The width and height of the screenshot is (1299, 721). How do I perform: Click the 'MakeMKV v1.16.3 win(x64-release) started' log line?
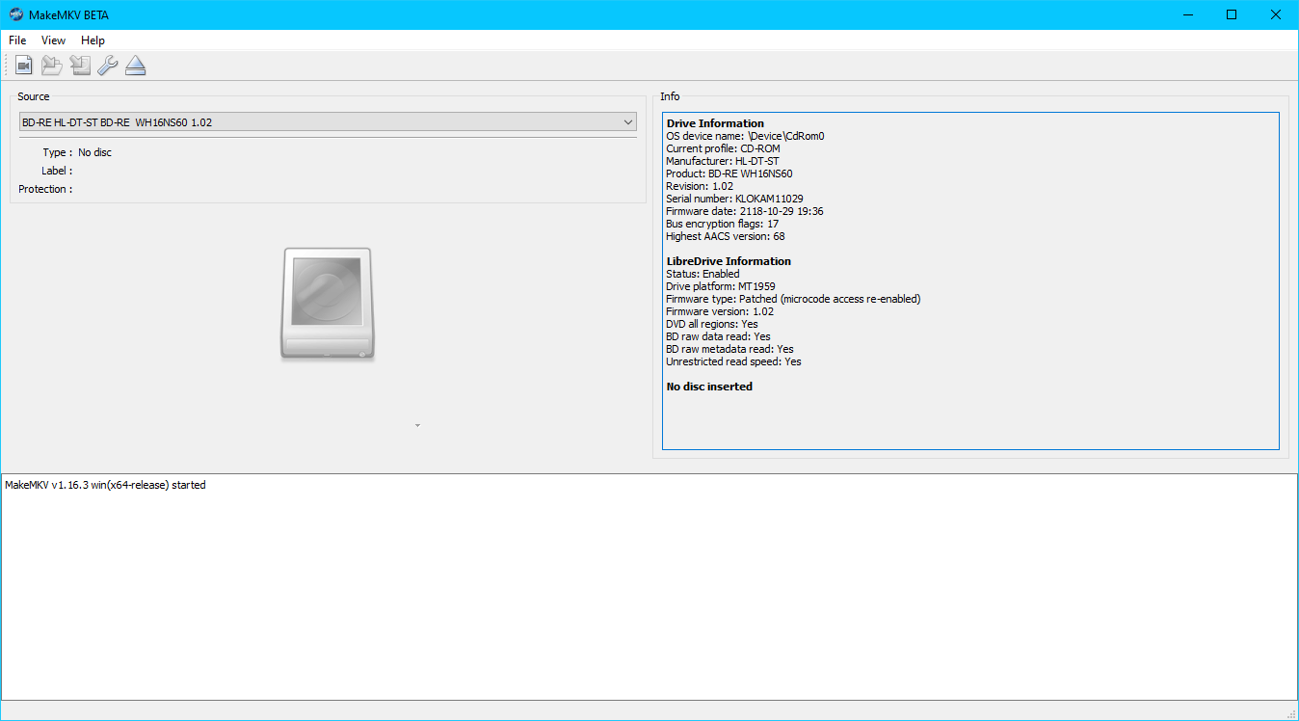click(x=105, y=485)
